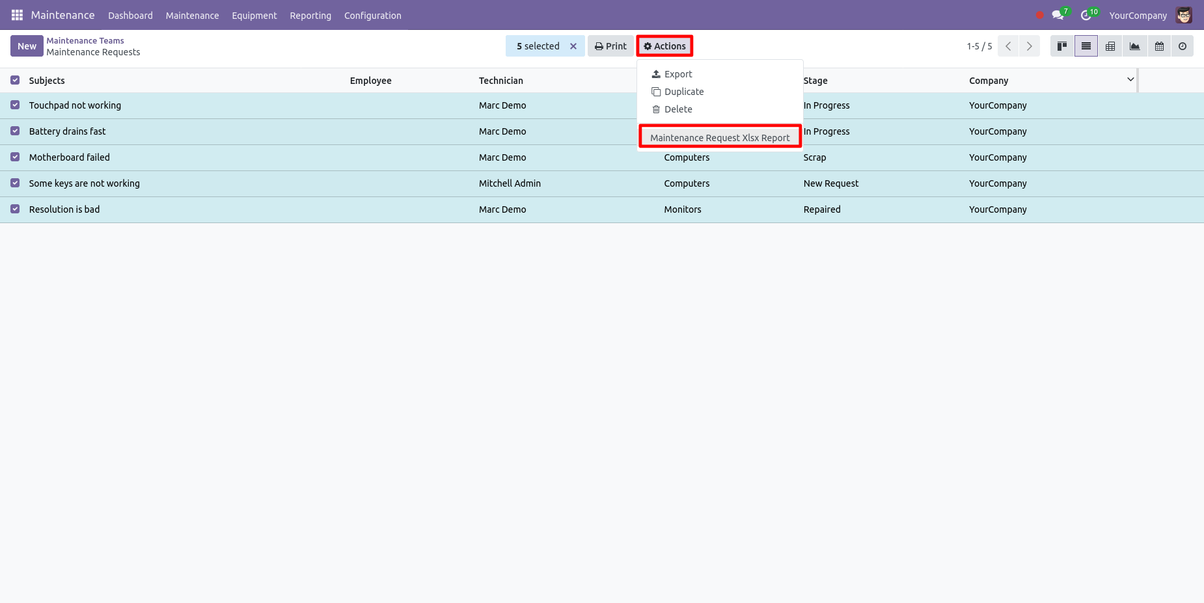Sort by the Employee column header
Screen dimensions: 1204x603
click(x=370, y=81)
